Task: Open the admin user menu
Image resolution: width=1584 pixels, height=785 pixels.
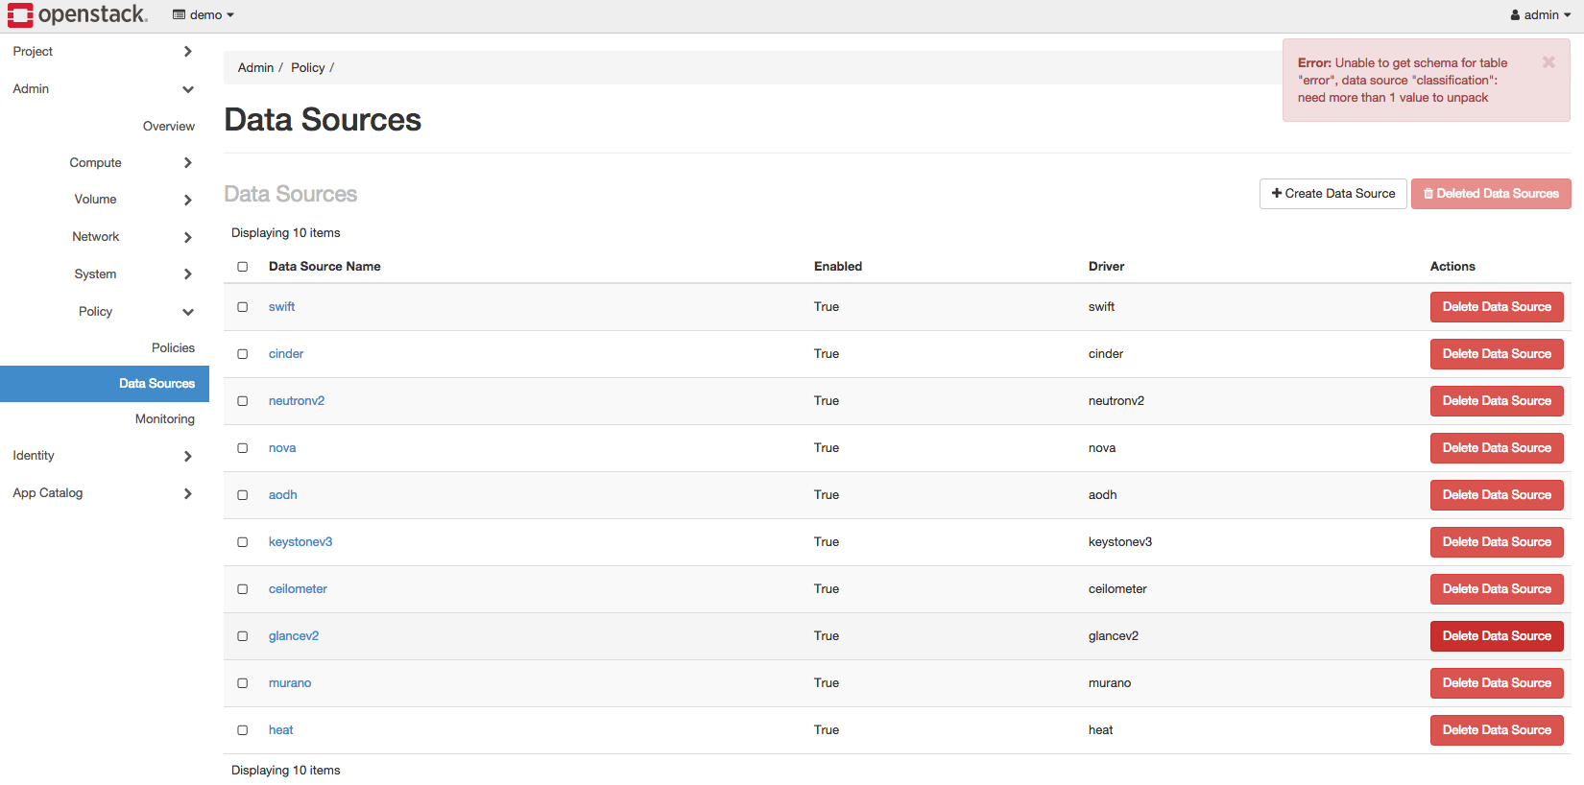Action: click(x=1540, y=14)
